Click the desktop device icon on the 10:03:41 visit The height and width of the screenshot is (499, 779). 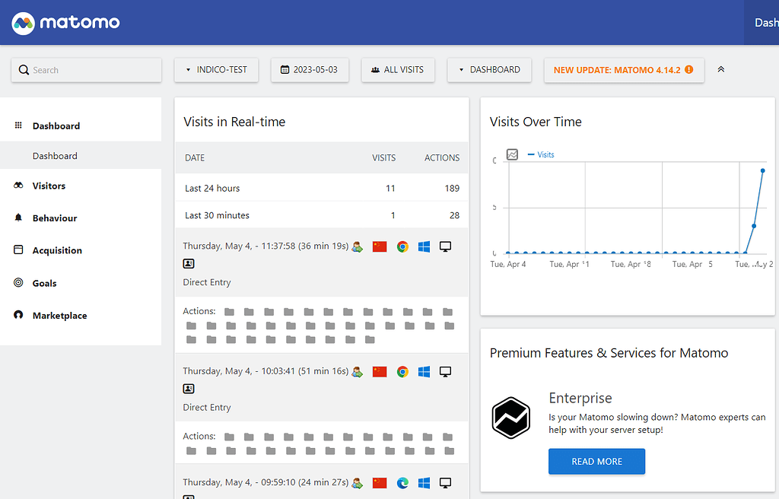445,371
